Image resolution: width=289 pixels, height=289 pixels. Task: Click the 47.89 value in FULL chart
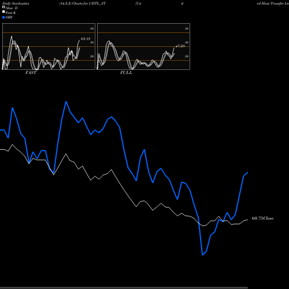[180, 46]
